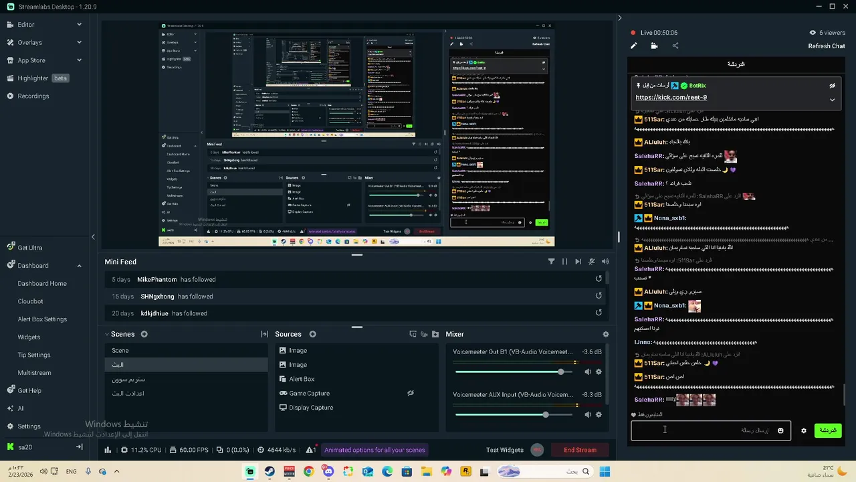
Task: Open Recordings in the sidebar
Action: [33, 96]
